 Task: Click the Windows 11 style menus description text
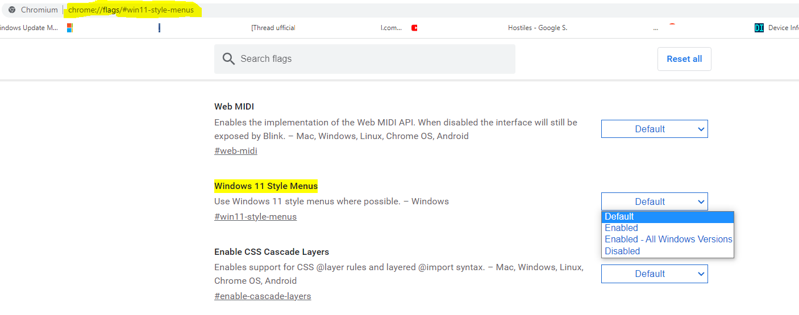pos(331,201)
